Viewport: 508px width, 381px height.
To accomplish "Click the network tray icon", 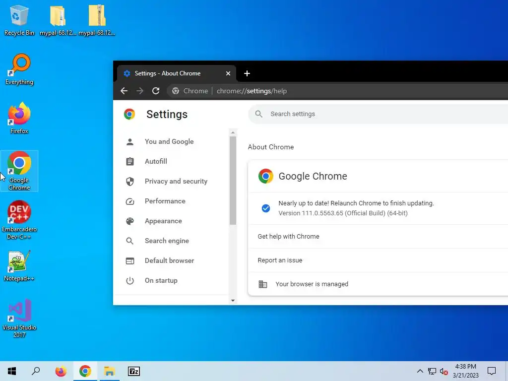I will (x=432, y=371).
